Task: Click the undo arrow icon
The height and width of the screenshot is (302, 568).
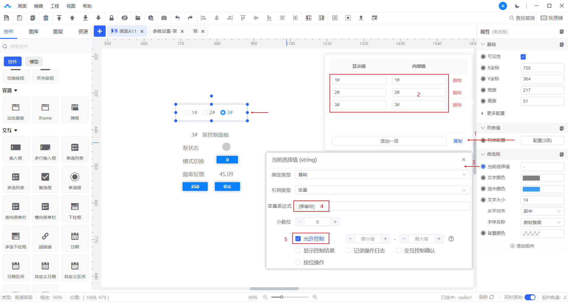Action: [177, 18]
